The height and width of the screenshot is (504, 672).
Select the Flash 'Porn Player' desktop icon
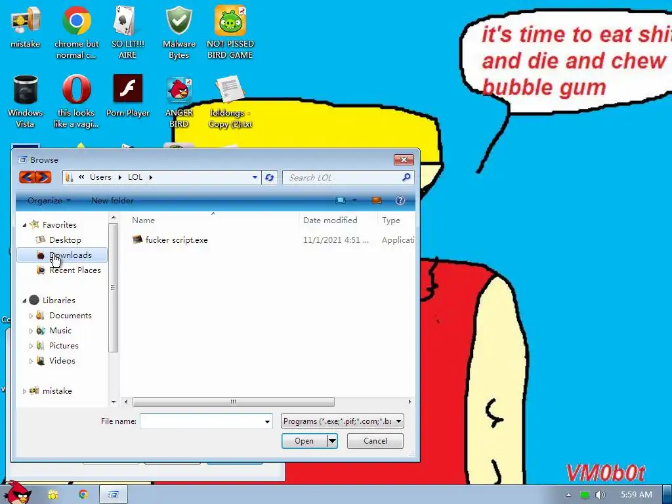(128, 96)
